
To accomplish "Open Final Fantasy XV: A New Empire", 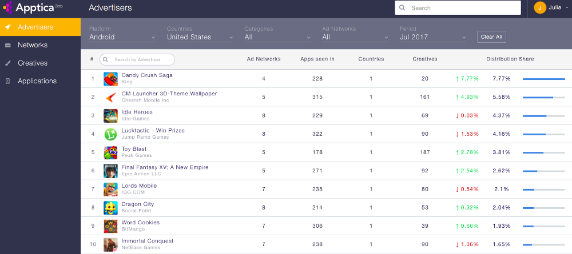I will pos(165,167).
